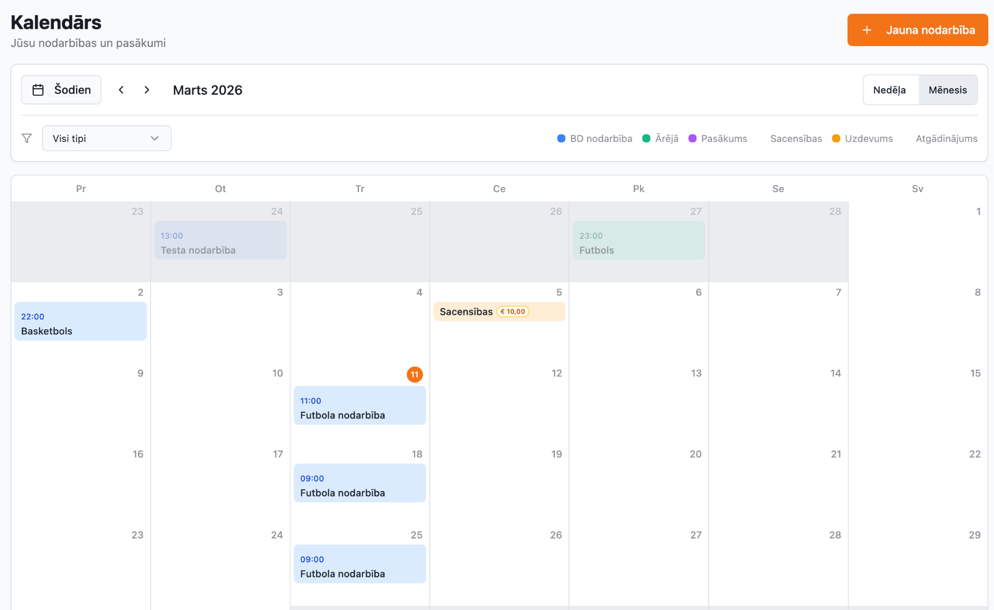This screenshot has height=610, width=994.
Task: Open the Visi tipi type filter dropdown
Action: click(x=107, y=138)
